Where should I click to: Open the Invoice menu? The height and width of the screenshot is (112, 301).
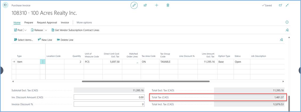(65, 22)
